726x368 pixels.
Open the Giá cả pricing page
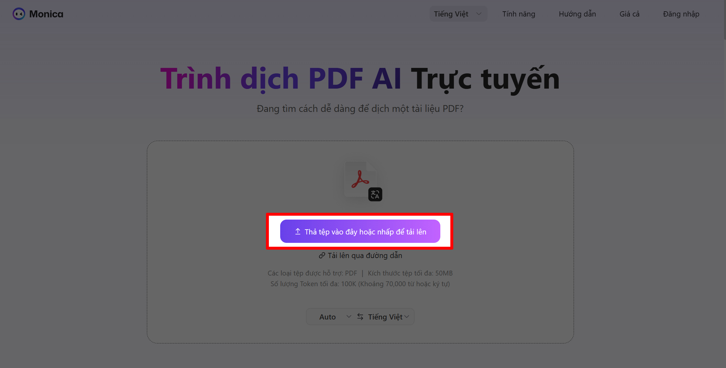click(629, 14)
